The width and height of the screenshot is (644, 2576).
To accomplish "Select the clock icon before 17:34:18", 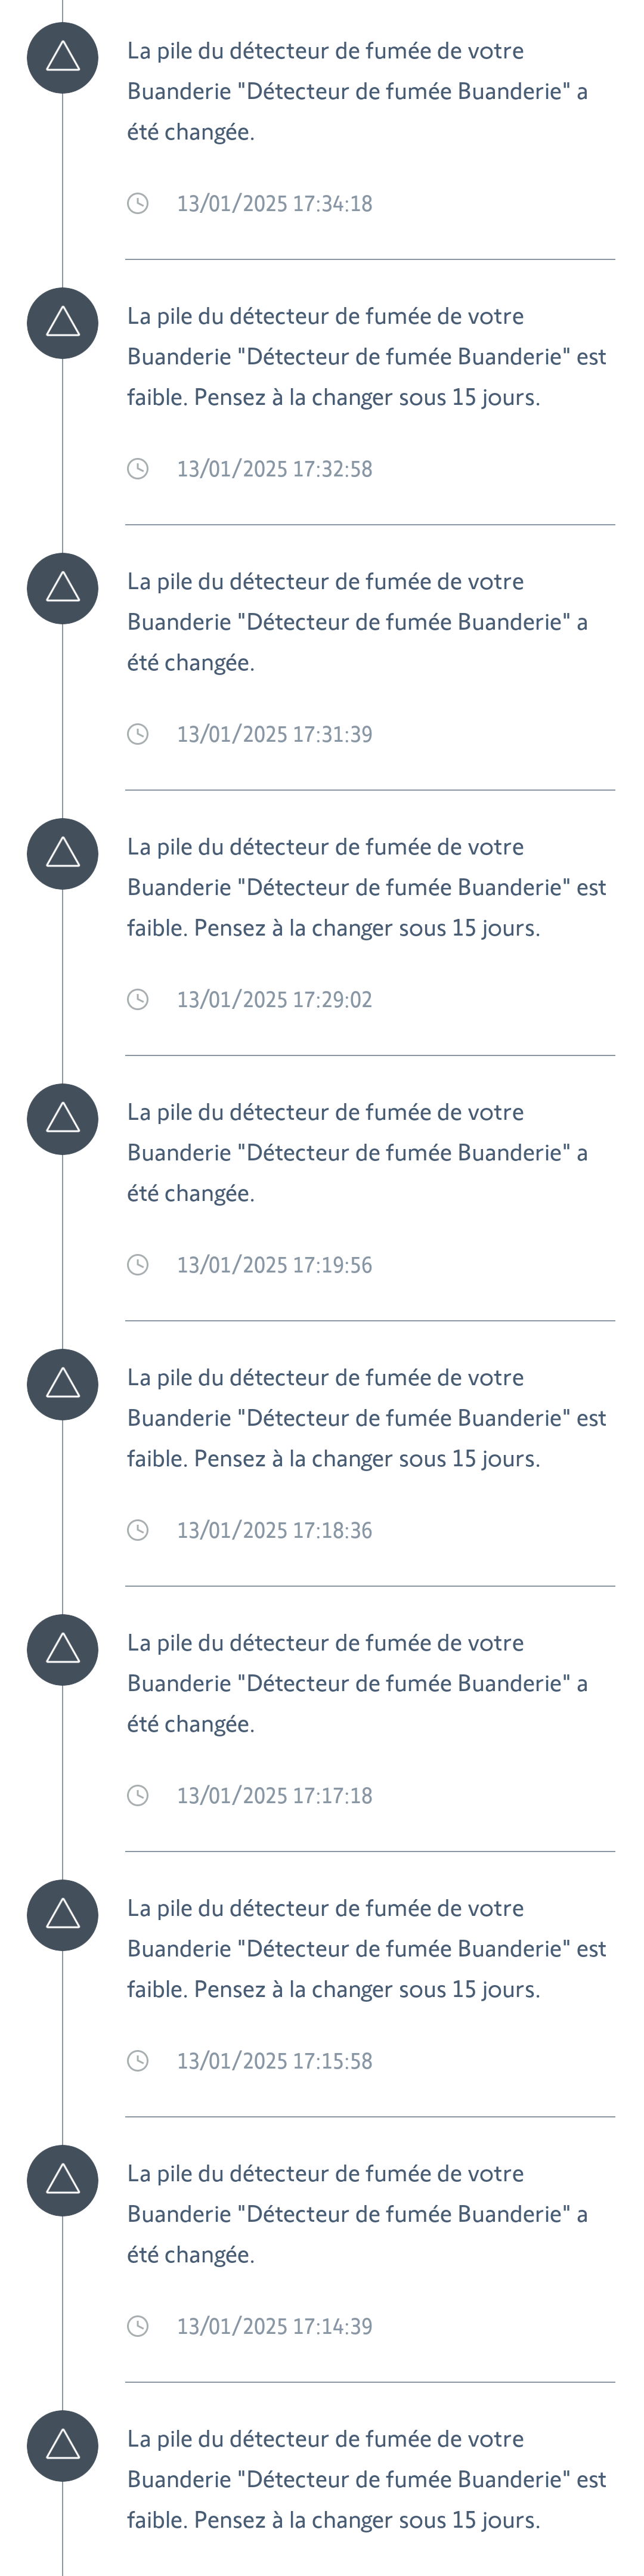I will click(138, 204).
